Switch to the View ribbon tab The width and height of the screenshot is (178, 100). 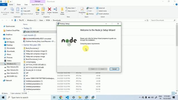(26, 4)
